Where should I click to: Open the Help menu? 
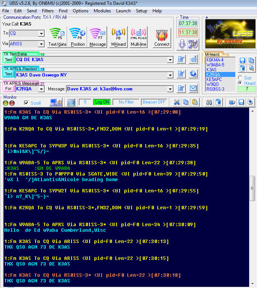(x=157, y=11)
